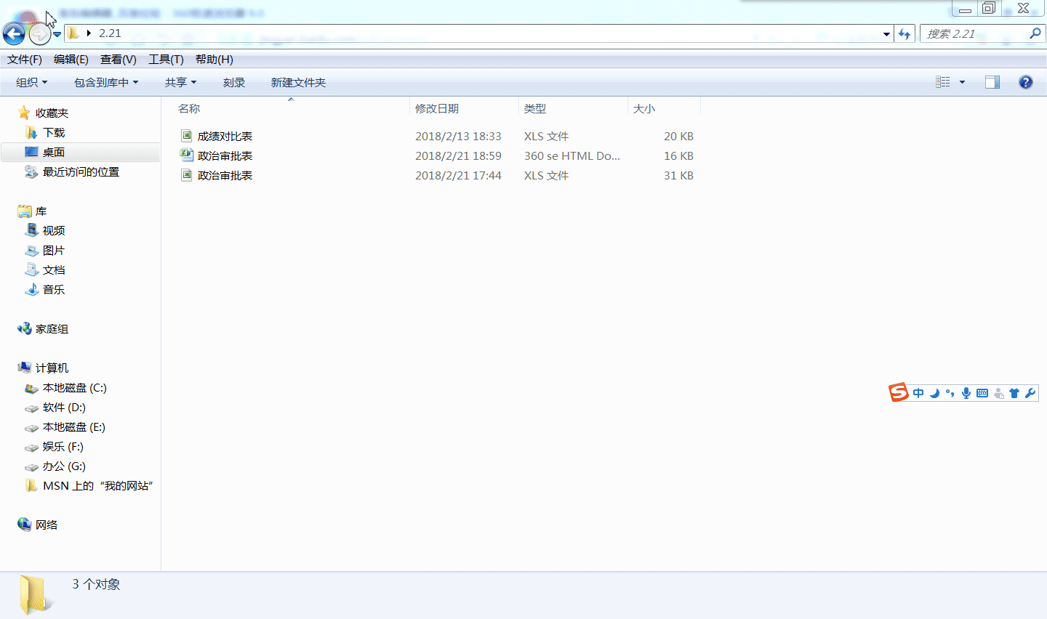Open the 帮助(H) menu
Viewport: 1047px width, 619px height.
(214, 60)
